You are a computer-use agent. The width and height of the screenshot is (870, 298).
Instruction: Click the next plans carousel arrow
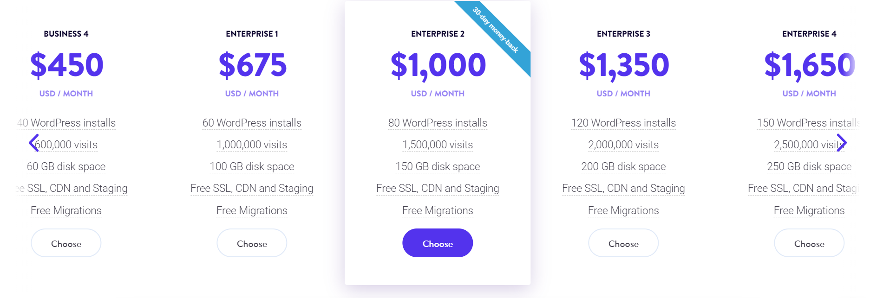point(842,143)
